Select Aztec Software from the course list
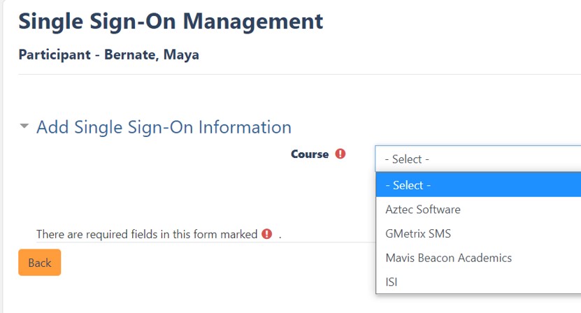This screenshot has height=313, width=581. pyautogui.click(x=423, y=209)
